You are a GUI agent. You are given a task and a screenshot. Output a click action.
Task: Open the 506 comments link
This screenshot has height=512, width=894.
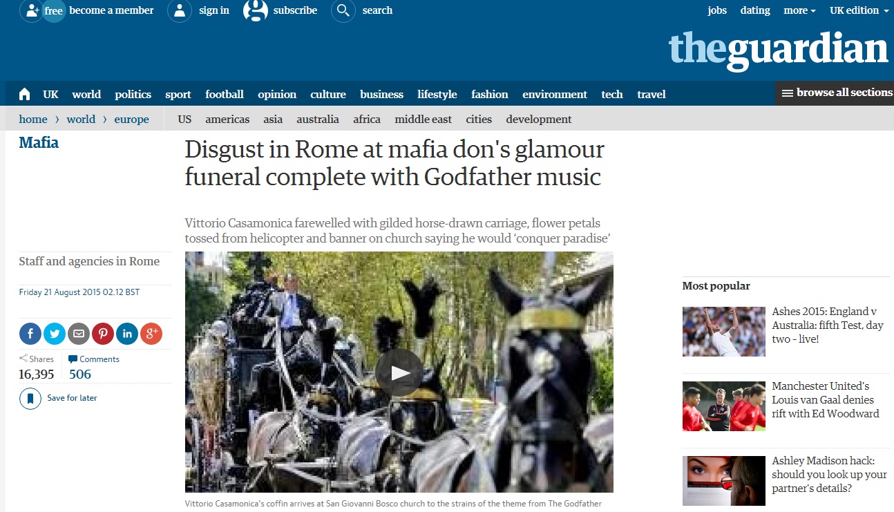[x=80, y=374]
